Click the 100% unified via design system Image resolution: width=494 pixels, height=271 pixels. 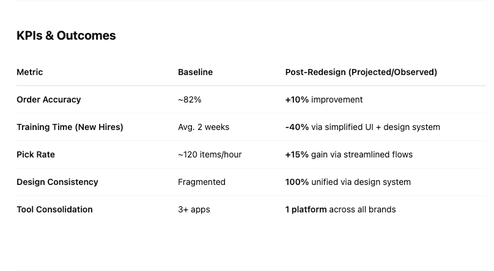coord(348,182)
